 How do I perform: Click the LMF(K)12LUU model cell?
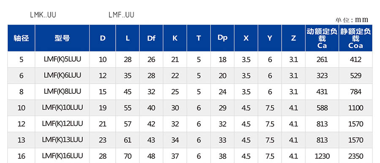tap(62, 124)
